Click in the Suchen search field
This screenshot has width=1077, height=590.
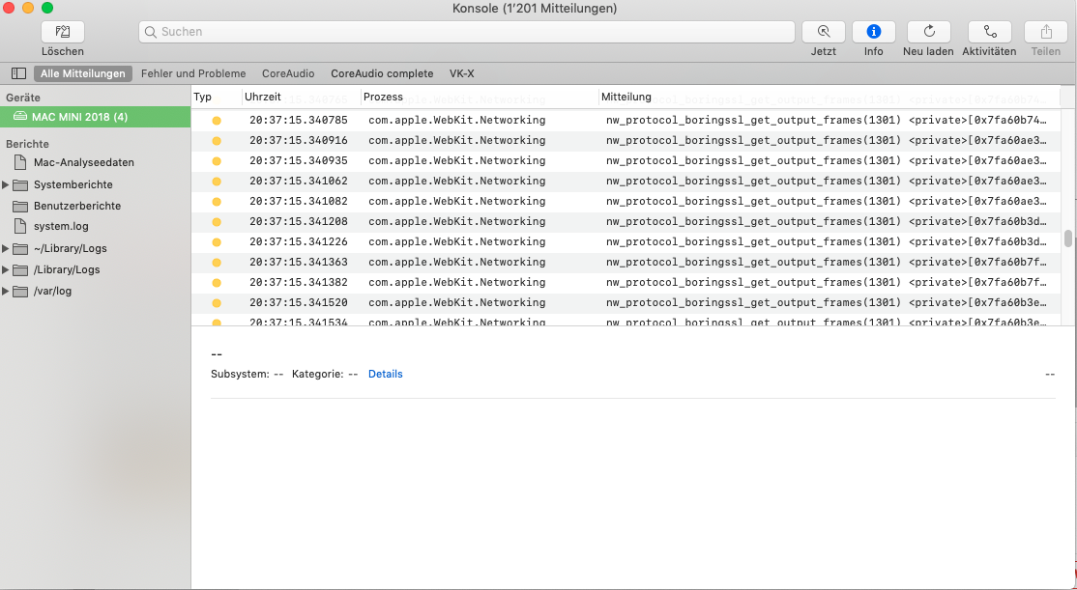tap(466, 32)
